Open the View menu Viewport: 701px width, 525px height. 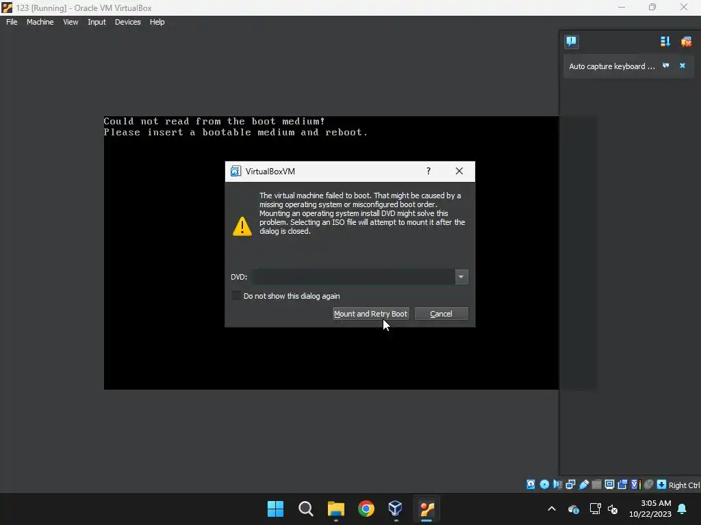pos(71,22)
